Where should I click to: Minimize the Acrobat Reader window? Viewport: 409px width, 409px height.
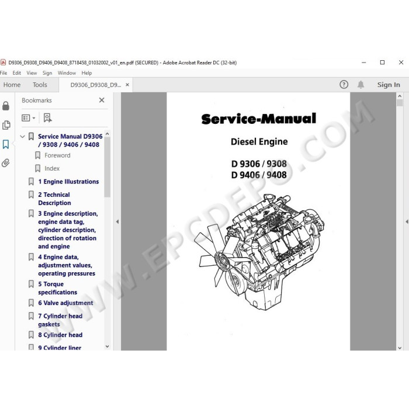click(x=364, y=63)
